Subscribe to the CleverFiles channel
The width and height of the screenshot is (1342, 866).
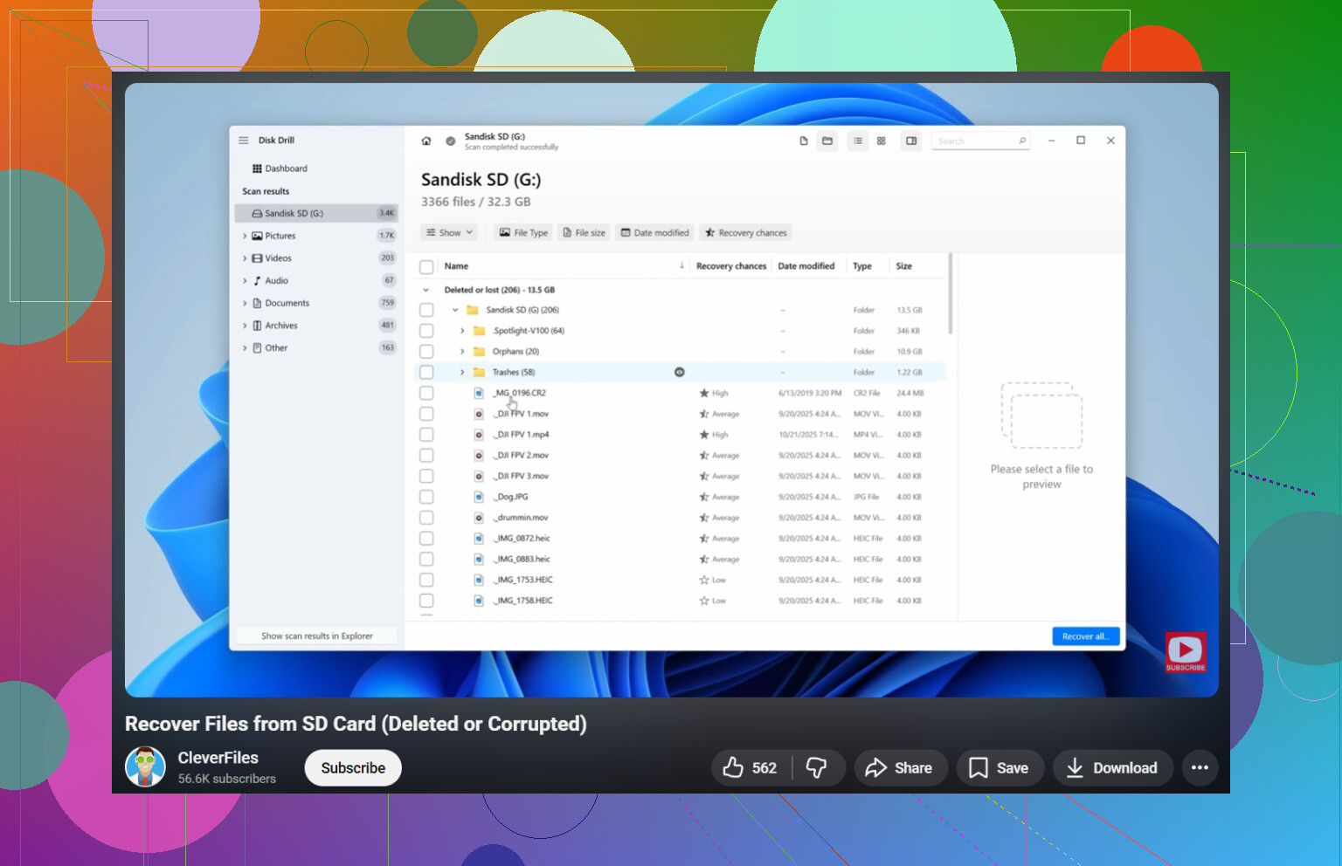[353, 767]
